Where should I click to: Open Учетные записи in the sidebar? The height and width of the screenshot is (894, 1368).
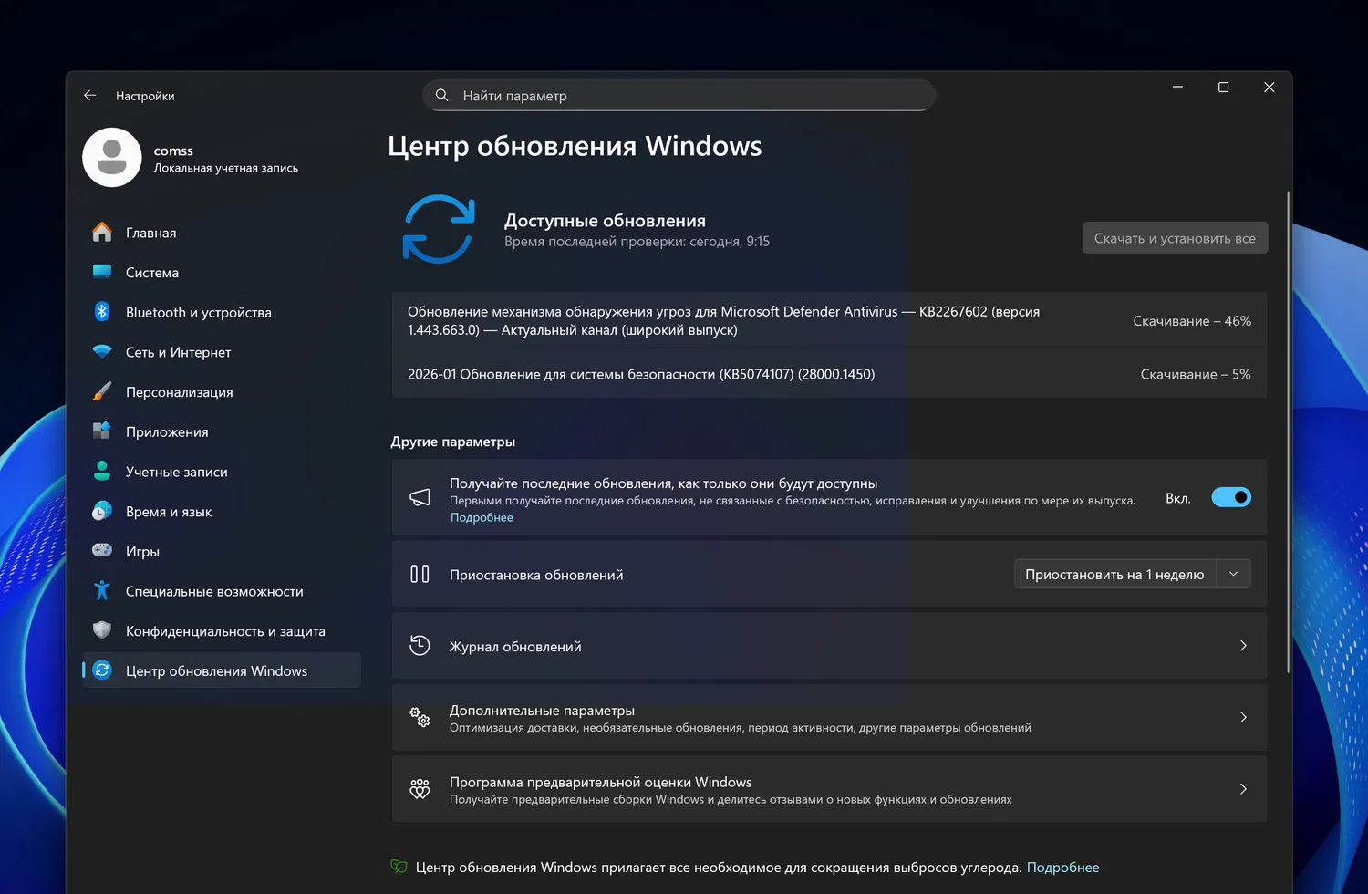coord(222,472)
